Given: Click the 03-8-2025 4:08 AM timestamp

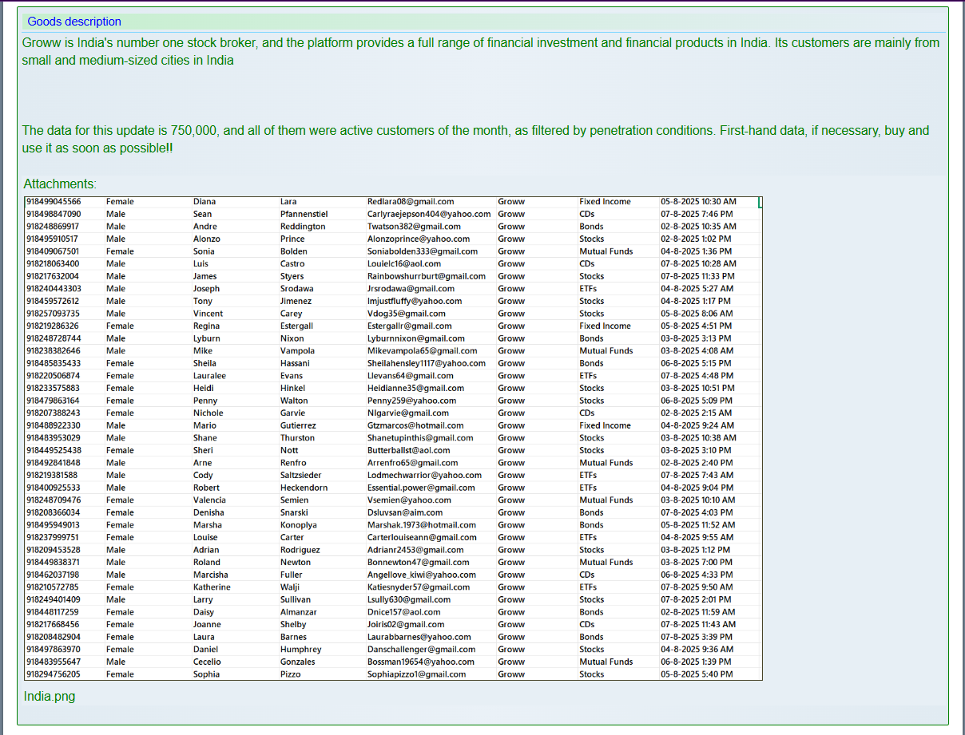Looking at the screenshot, I should [697, 351].
